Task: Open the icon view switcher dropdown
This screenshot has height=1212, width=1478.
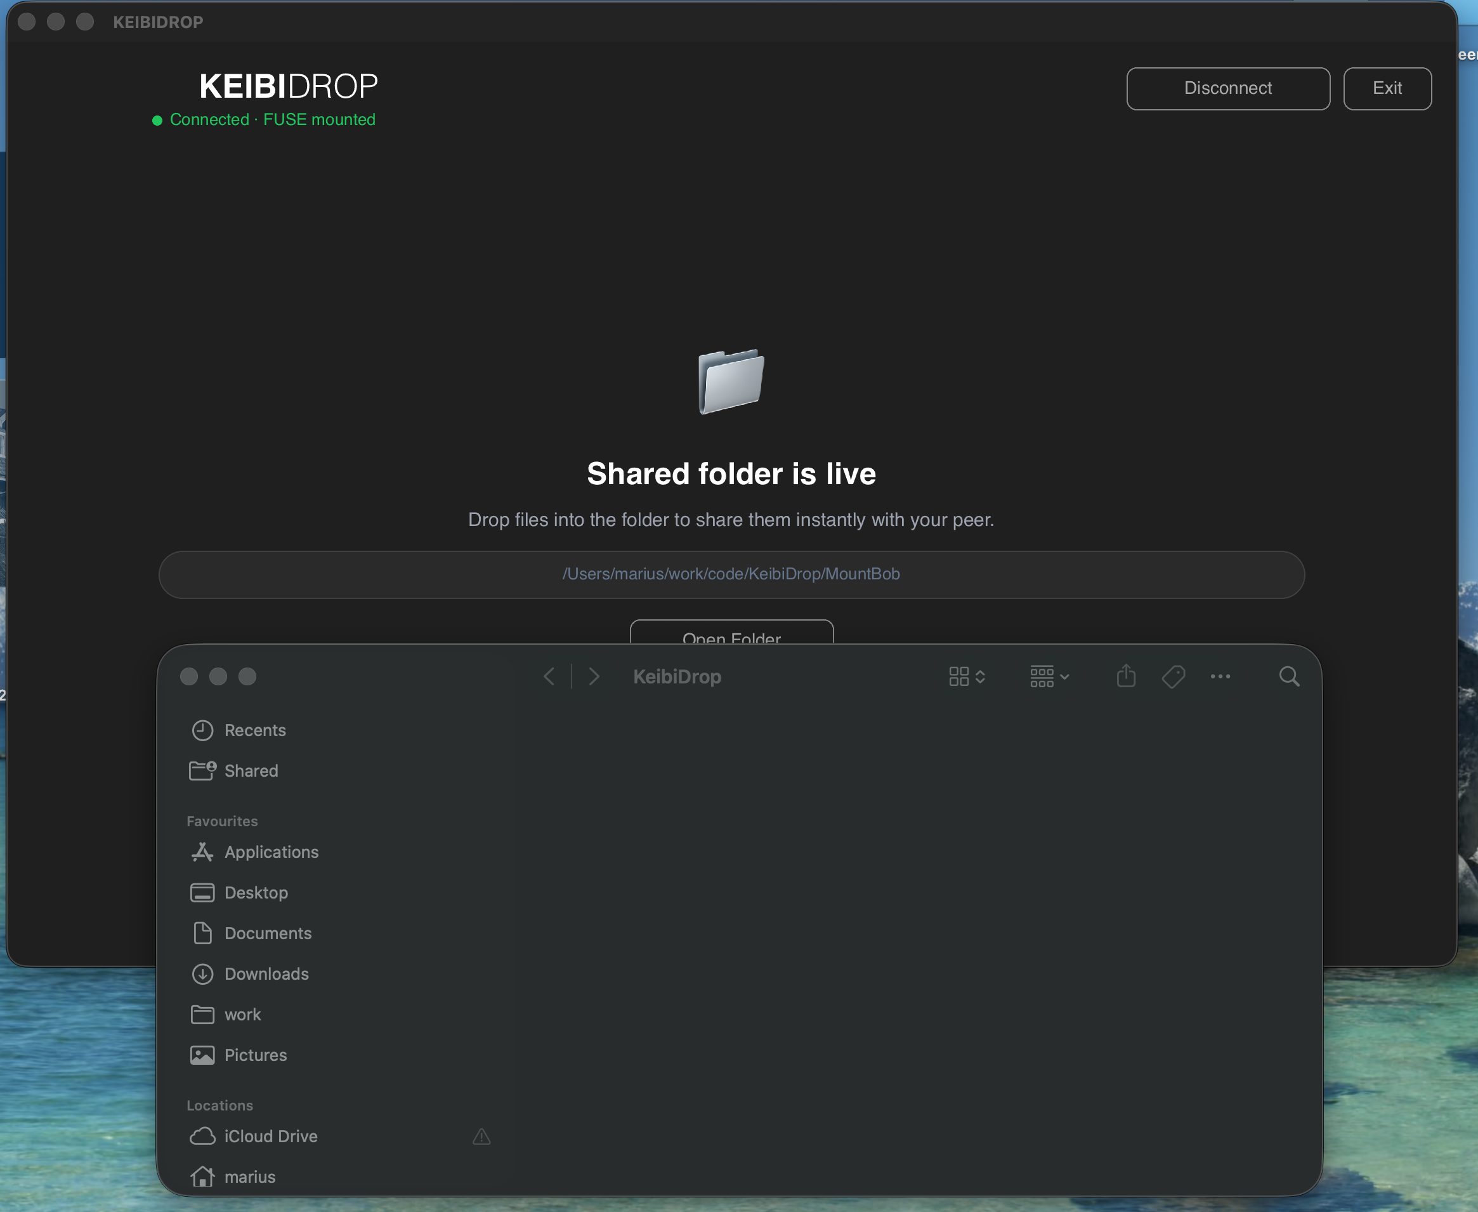Action: click(967, 676)
